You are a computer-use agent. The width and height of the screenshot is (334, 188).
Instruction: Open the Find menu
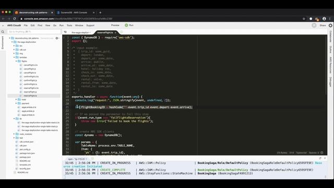pyautogui.click(x=40, y=26)
